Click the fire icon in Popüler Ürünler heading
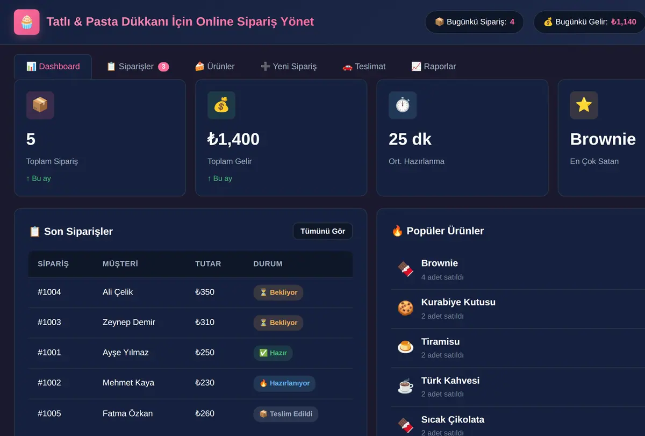The image size is (645, 436). coord(397,231)
